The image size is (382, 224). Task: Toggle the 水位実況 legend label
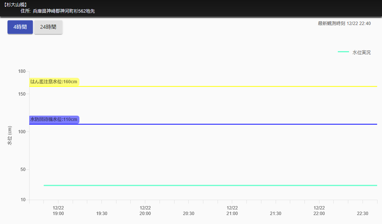tap(361, 53)
